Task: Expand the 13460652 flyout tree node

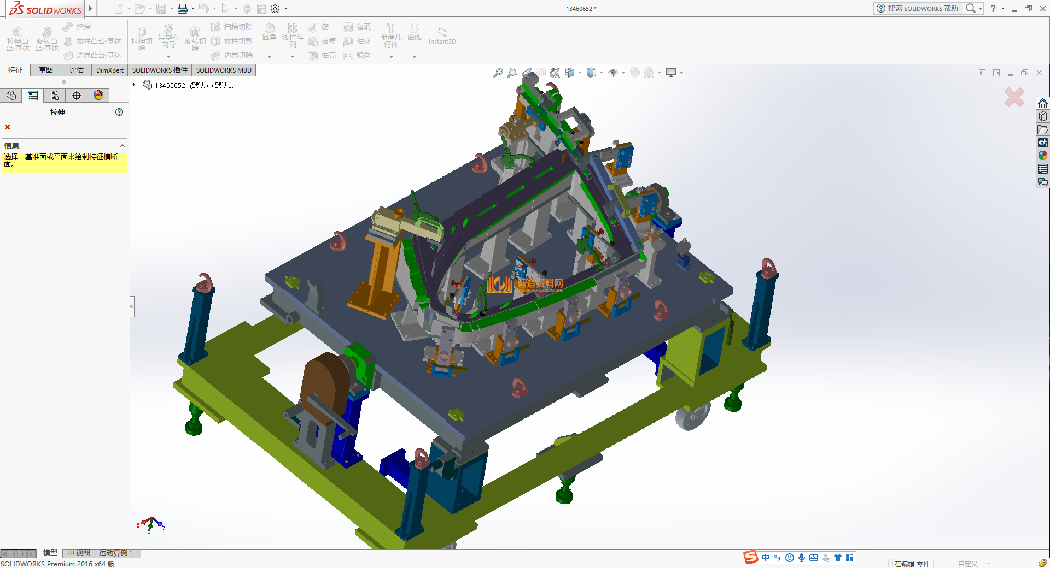Action: point(134,85)
